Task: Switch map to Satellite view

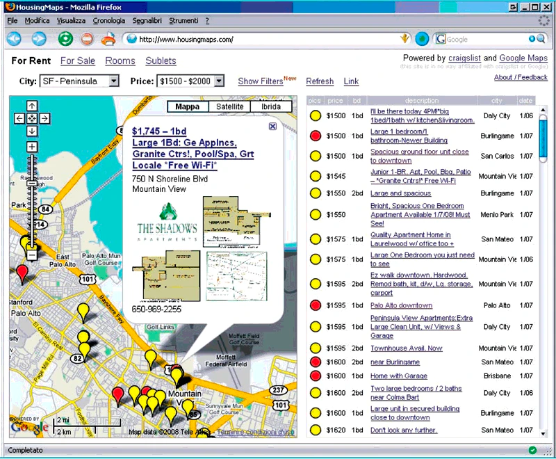Action: click(x=229, y=106)
